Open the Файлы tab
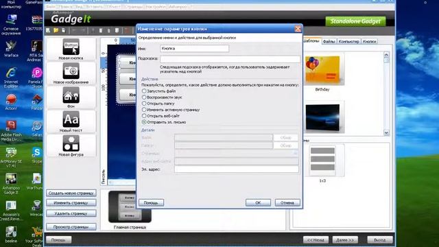Viewport: 439px width, 247px height. (329, 41)
